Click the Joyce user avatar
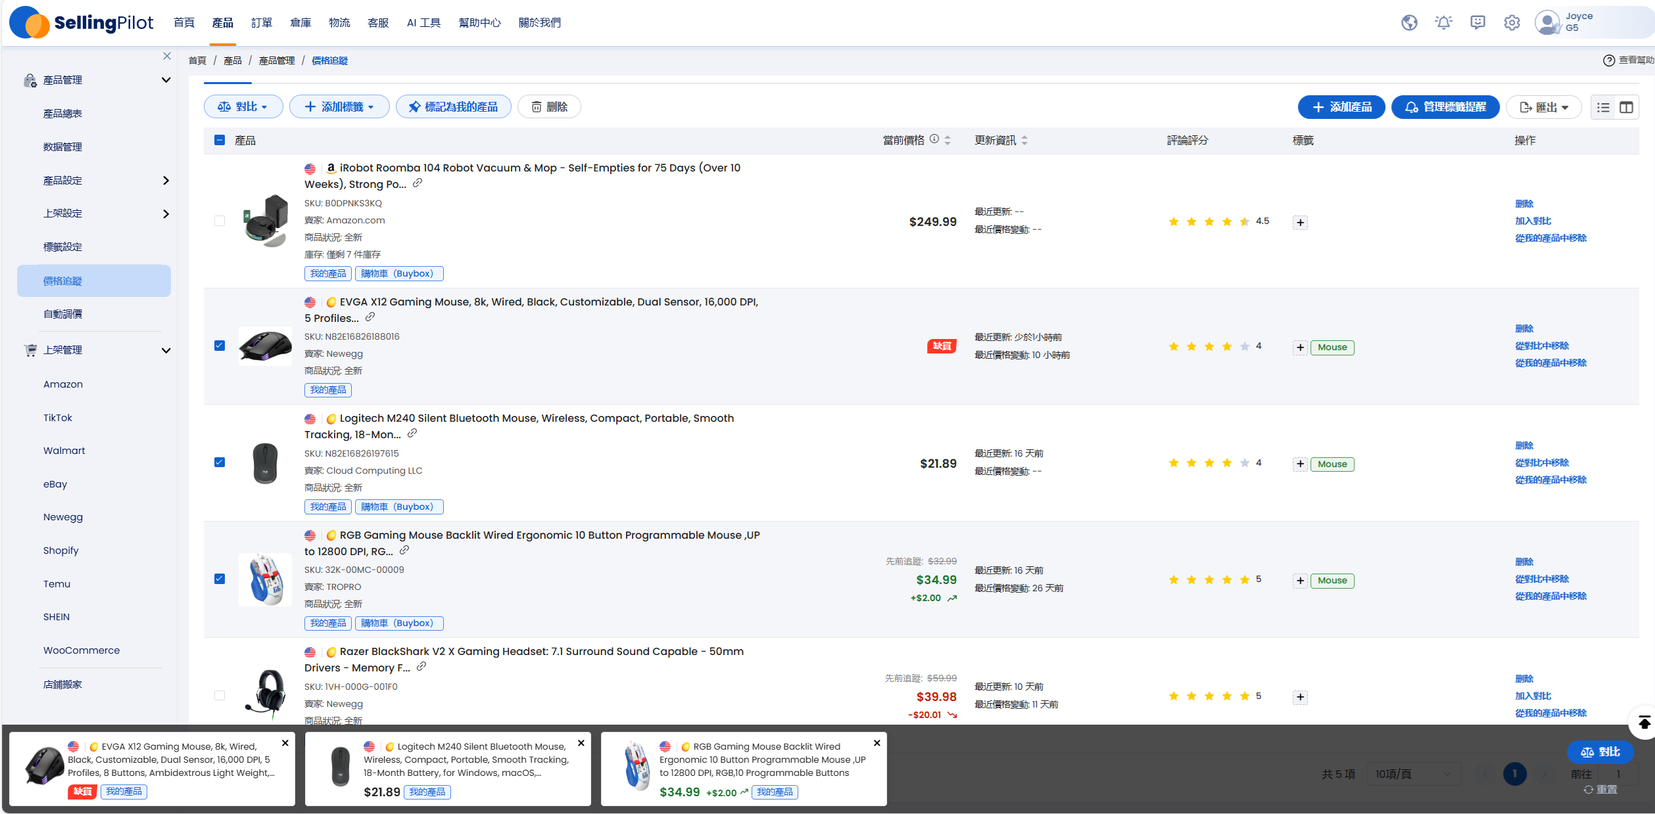Image resolution: width=1655 pixels, height=814 pixels. 1547,22
